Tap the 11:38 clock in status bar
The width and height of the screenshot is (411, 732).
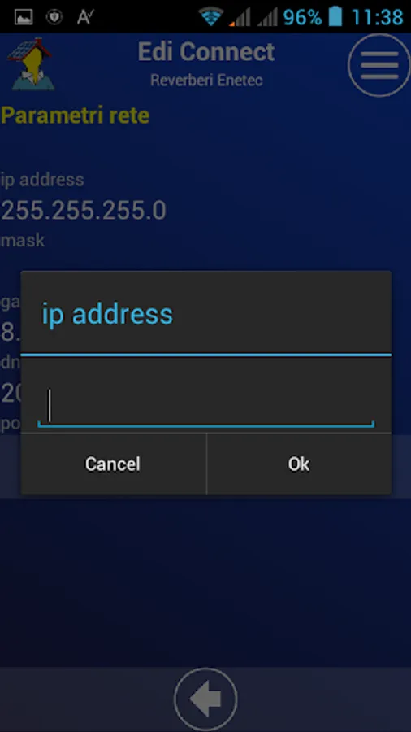click(x=377, y=17)
